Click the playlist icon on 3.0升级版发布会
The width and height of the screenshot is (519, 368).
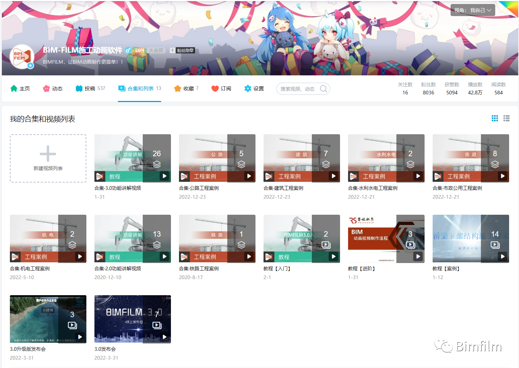(72, 325)
